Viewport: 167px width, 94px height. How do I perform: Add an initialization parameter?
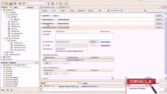coord(47,63)
